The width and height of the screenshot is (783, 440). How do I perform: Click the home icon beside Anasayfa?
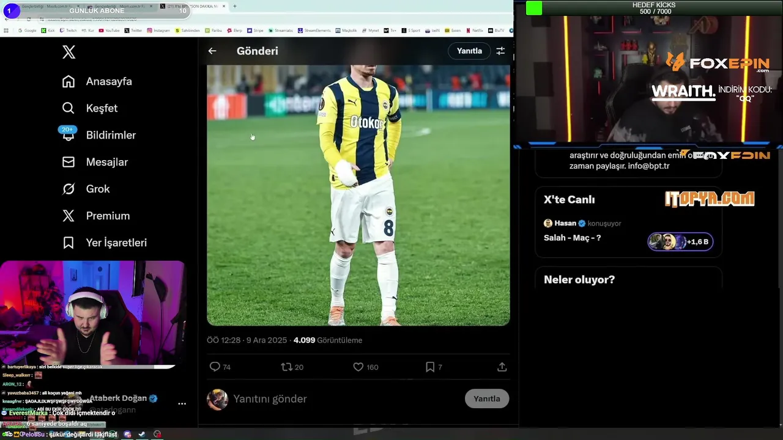[x=69, y=81]
